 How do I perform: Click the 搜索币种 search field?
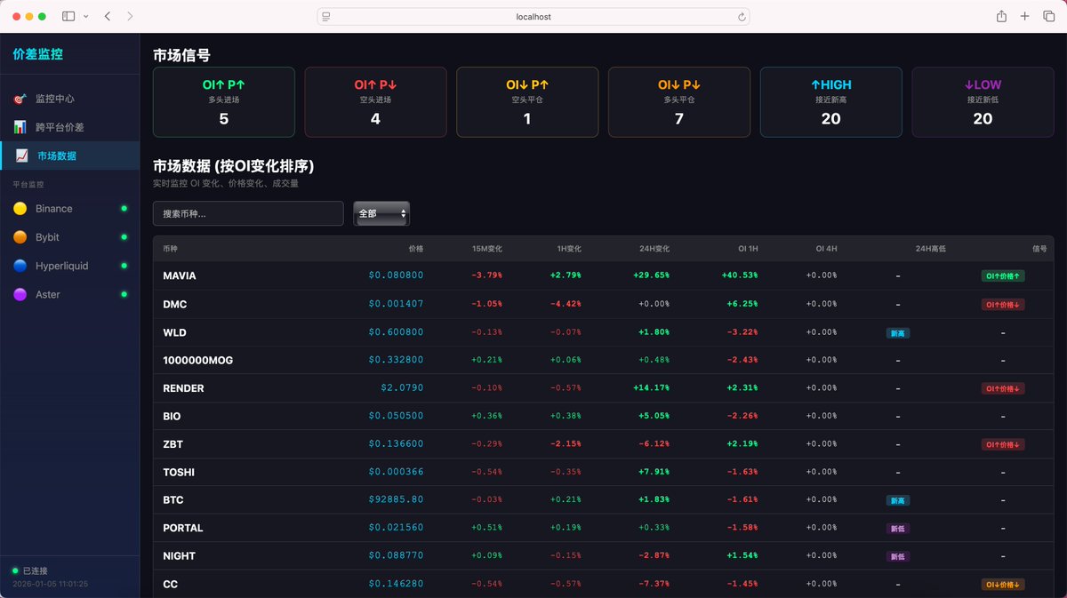click(x=247, y=213)
